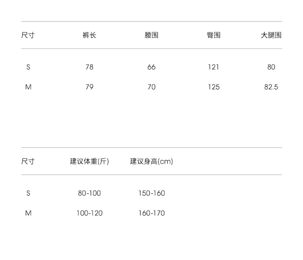303x260 pixels.
Task: Click the recommended weight range 80-100
Action: coord(89,193)
